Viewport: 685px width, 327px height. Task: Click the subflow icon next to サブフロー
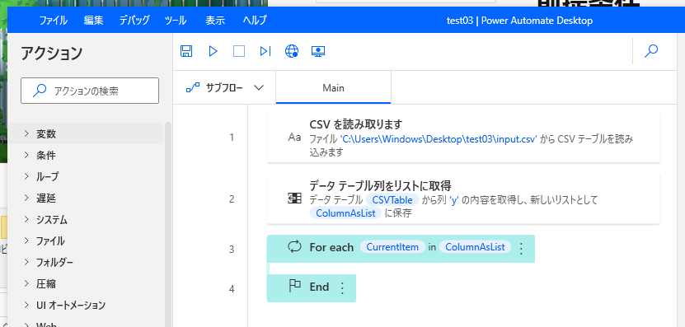(193, 88)
